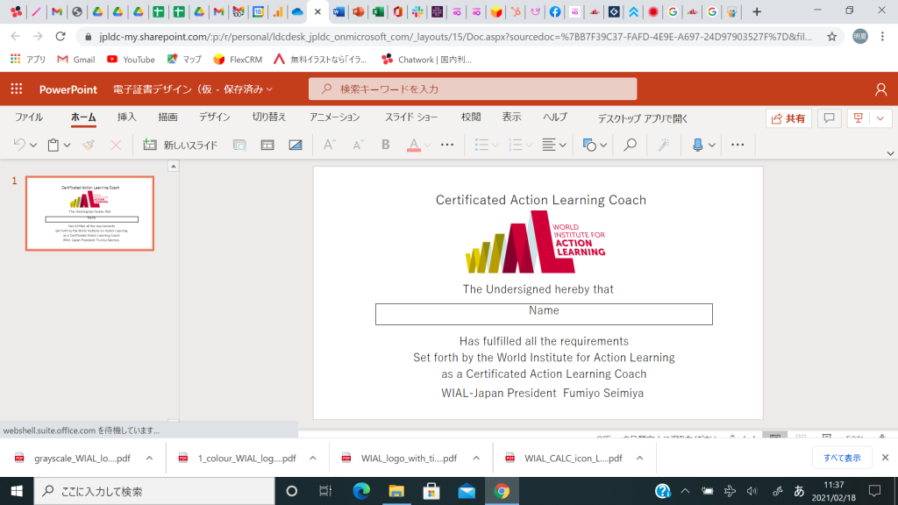Open the Office app launcher grid

(16, 89)
